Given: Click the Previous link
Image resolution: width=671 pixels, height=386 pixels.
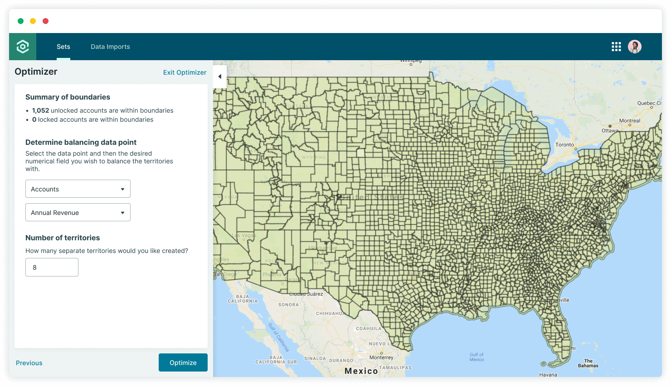Looking at the screenshot, I should click(x=29, y=363).
